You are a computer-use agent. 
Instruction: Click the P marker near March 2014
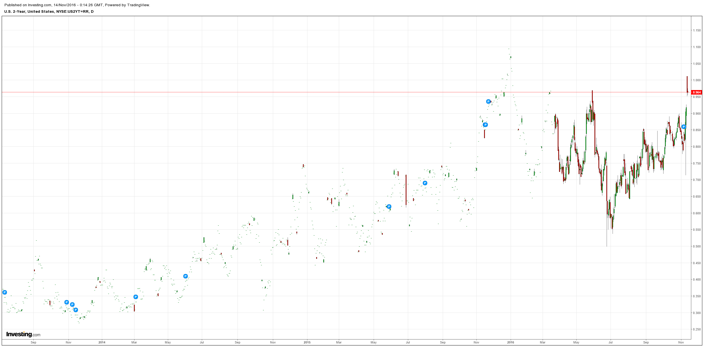pyautogui.click(x=136, y=297)
